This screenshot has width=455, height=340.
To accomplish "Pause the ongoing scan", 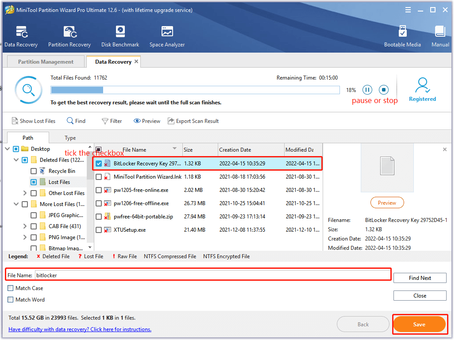I will (x=367, y=90).
